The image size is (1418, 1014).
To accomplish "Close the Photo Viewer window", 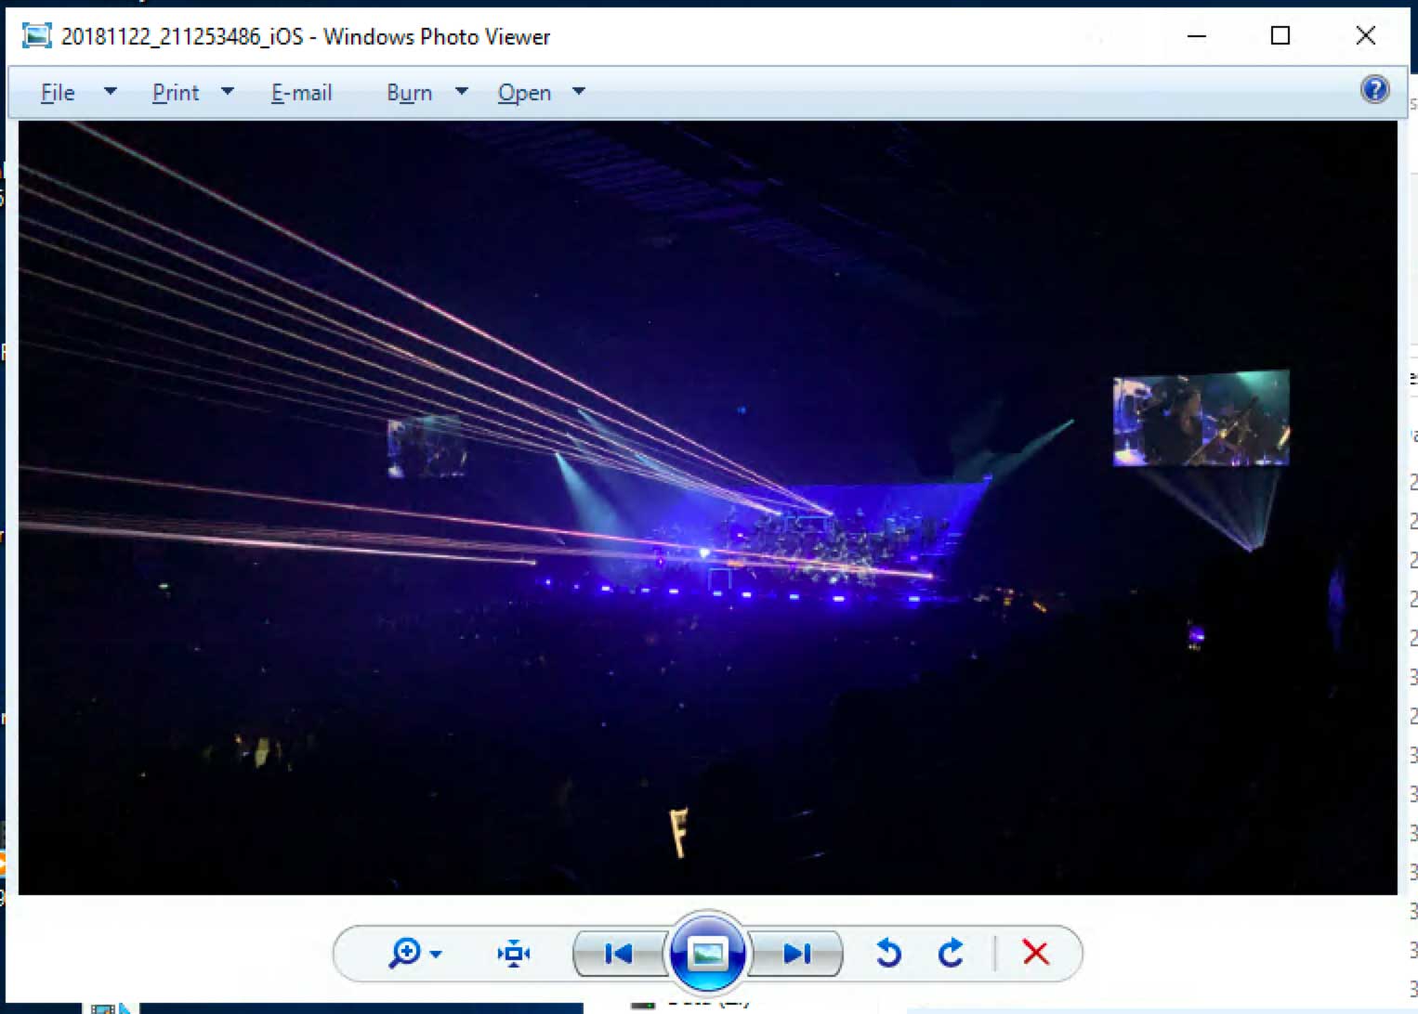I will click(x=1365, y=36).
